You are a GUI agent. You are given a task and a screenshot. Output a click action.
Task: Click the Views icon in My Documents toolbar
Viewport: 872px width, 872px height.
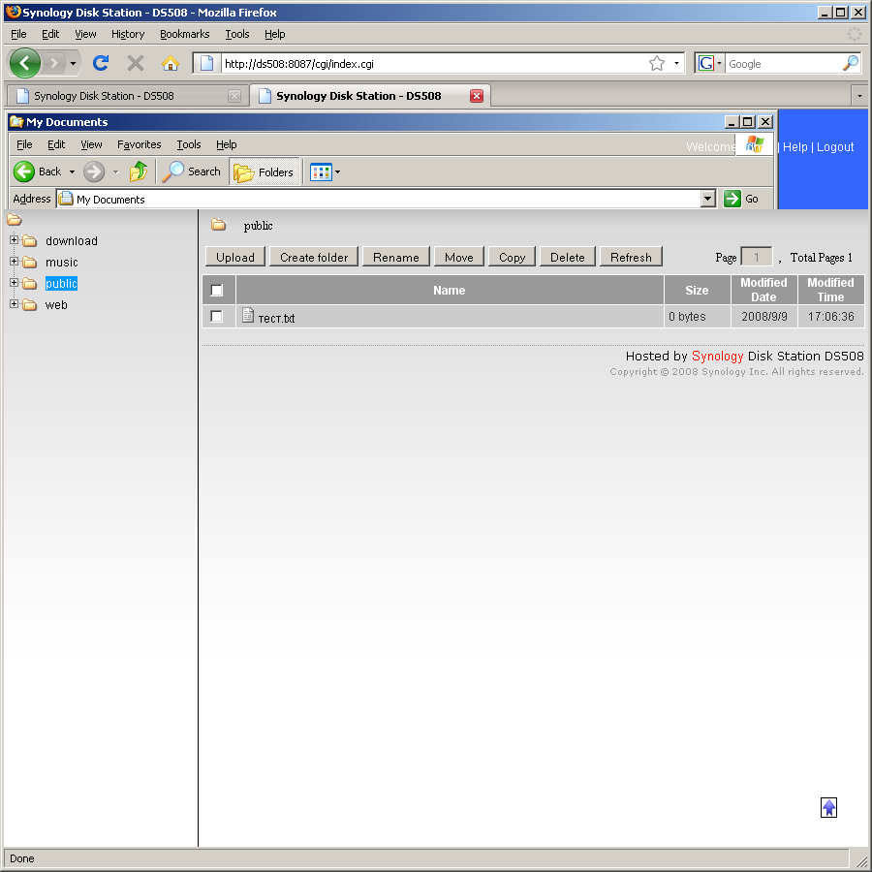[x=321, y=172]
